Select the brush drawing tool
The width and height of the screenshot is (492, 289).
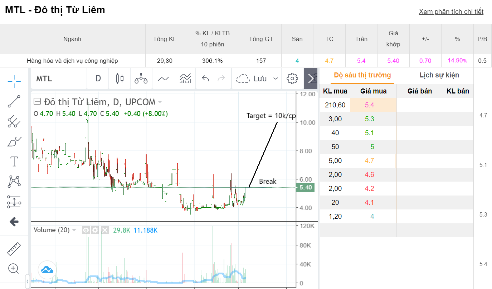click(14, 142)
